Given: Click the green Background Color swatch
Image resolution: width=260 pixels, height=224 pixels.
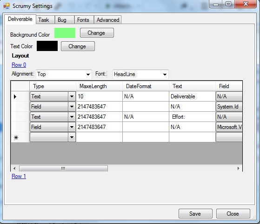Looking at the screenshot, I should pyautogui.click(x=65, y=33).
